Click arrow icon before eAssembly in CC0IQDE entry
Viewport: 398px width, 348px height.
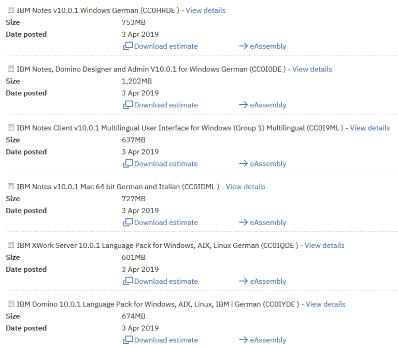(x=244, y=281)
